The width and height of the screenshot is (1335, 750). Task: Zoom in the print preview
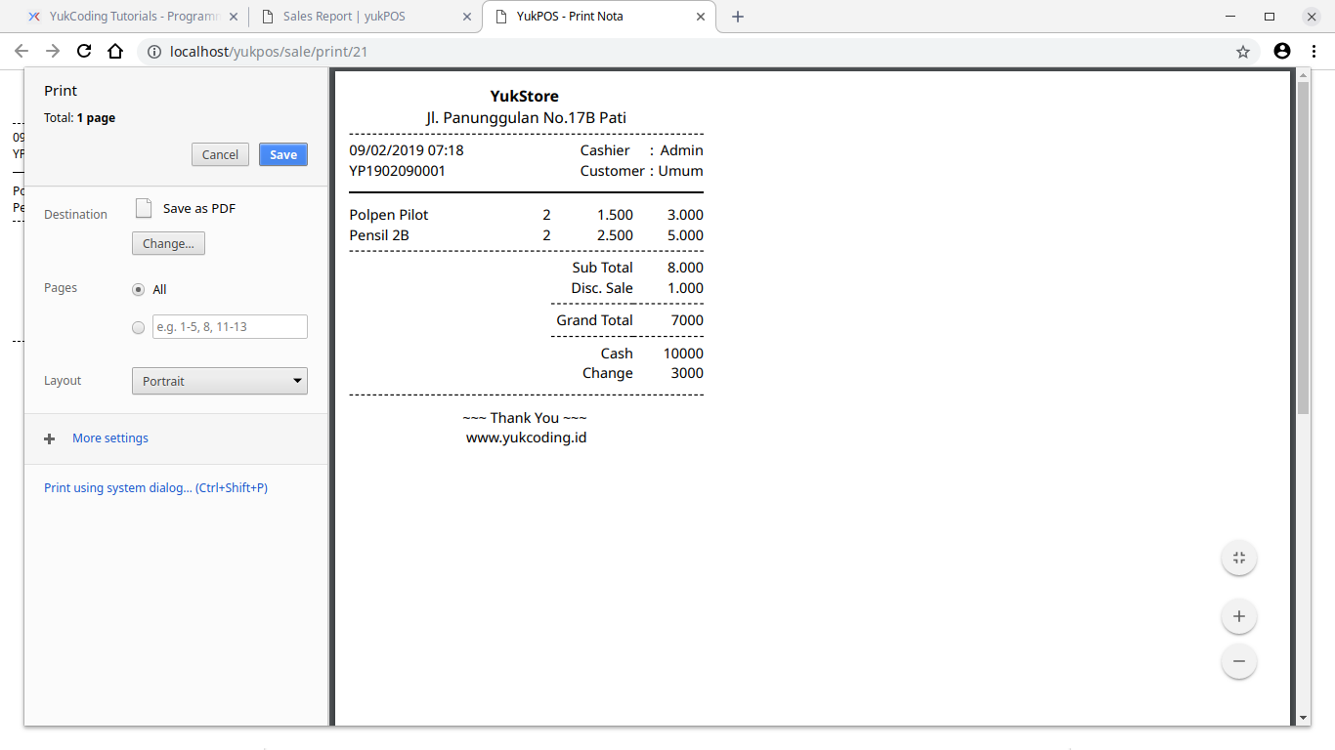[1239, 616]
